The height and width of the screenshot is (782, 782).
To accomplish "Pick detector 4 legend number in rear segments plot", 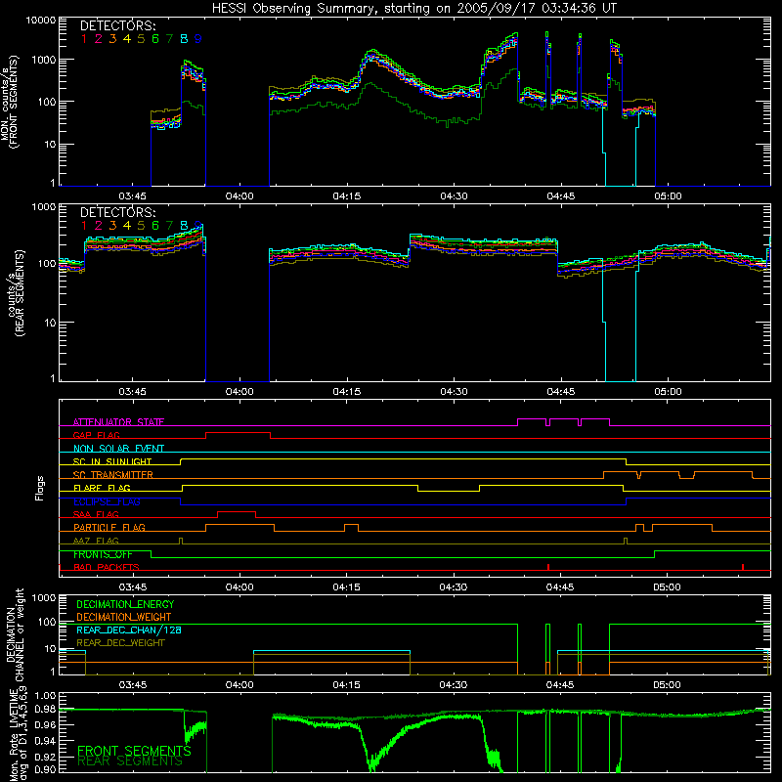I will click(127, 226).
